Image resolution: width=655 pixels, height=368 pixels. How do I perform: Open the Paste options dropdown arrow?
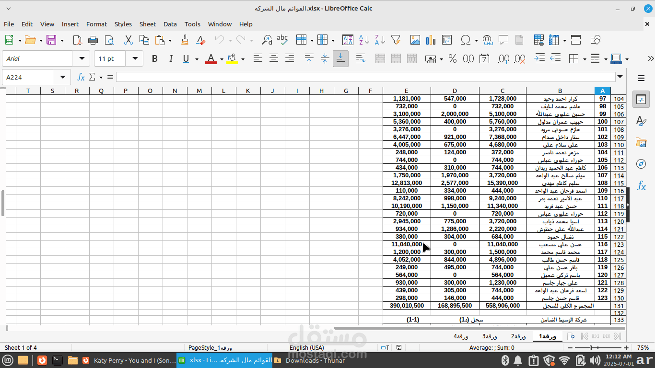tap(170, 40)
